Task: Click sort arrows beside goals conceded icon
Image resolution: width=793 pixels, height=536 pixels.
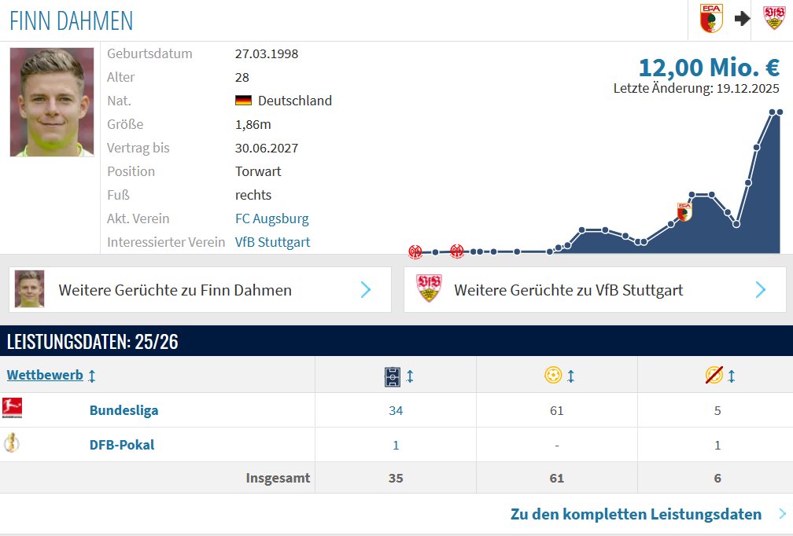Action: coord(571,376)
